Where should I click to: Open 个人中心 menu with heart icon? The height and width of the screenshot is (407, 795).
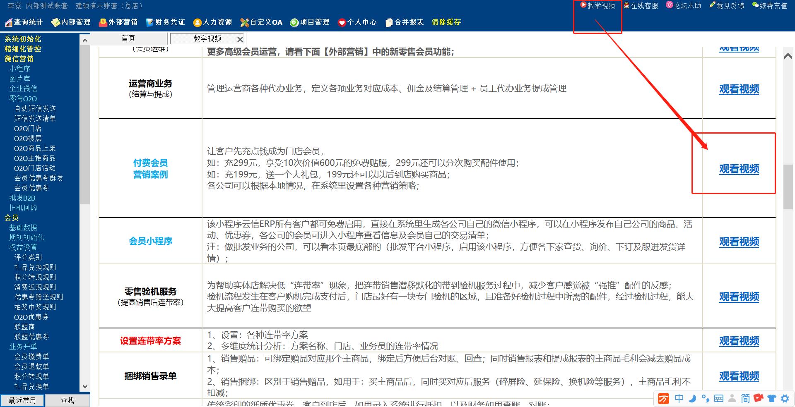(357, 22)
